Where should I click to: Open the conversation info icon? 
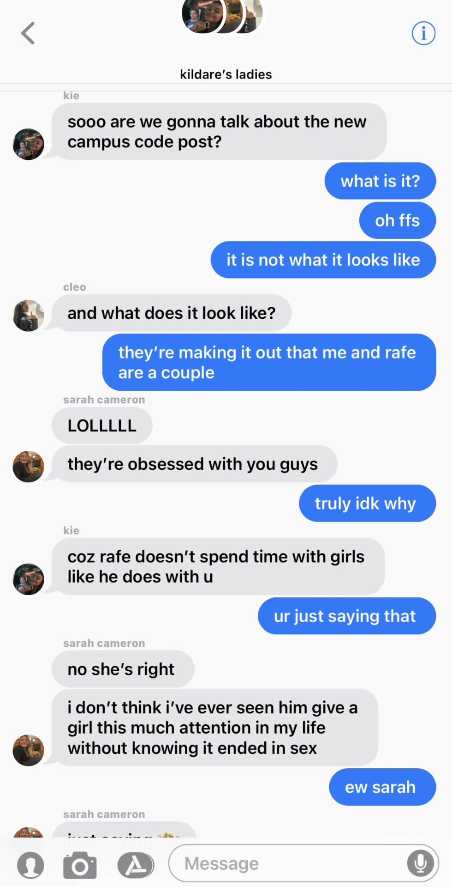(423, 33)
